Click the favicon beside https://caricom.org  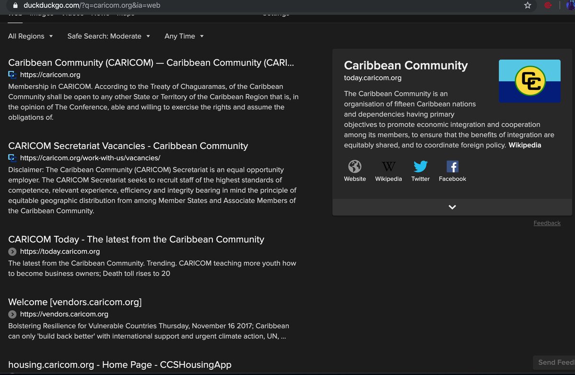pos(12,75)
